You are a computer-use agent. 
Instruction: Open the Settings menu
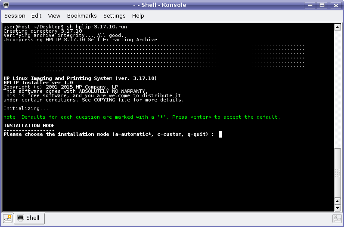114,16
